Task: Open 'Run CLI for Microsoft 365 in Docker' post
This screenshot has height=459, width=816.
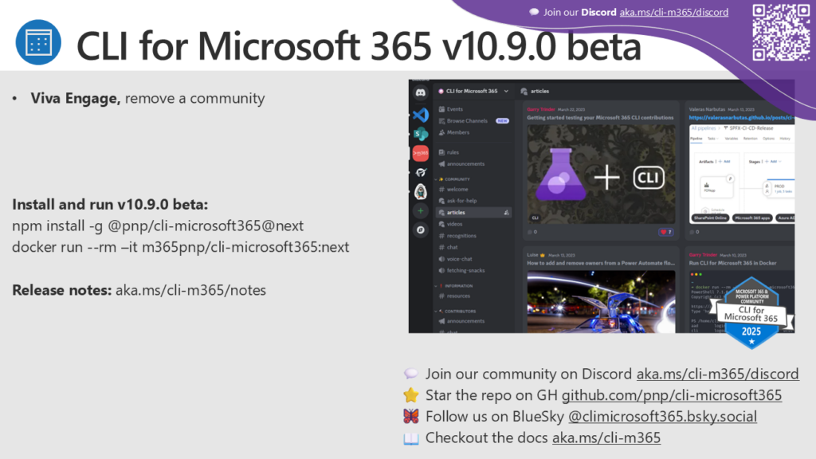Action: [733, 263]
